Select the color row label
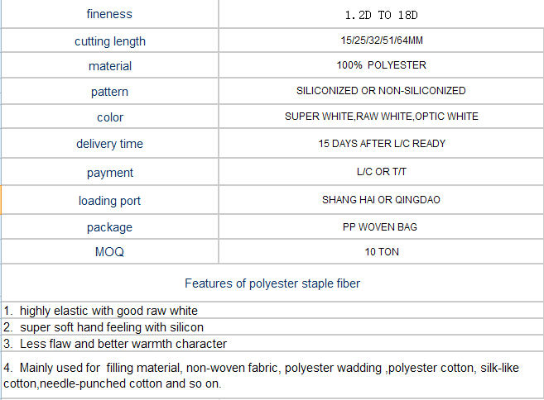The height and width of the screenshot is (400, 544). point(110,117)
